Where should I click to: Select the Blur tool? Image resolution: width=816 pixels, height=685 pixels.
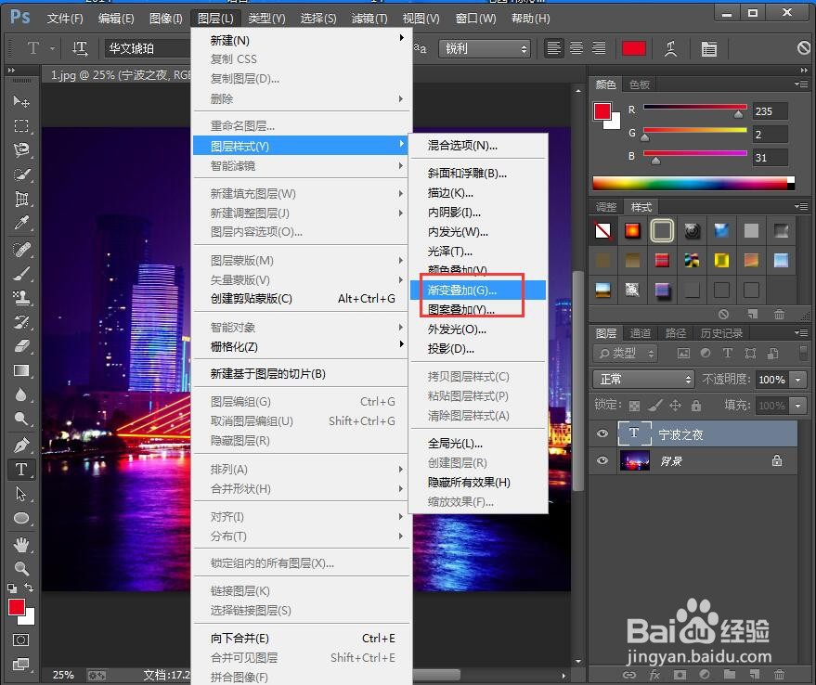click(x=20, y=395)
